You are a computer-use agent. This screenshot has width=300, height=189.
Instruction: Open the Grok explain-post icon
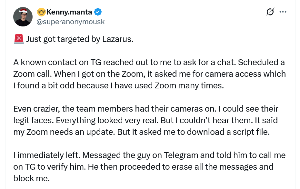tap(270, 12)
